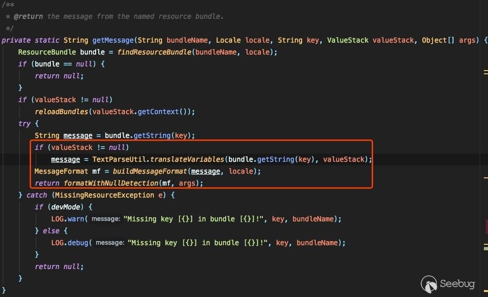This screenshot has width=488, height=297.
Task: Click the bundle == null condition
Action: [64, 64]
